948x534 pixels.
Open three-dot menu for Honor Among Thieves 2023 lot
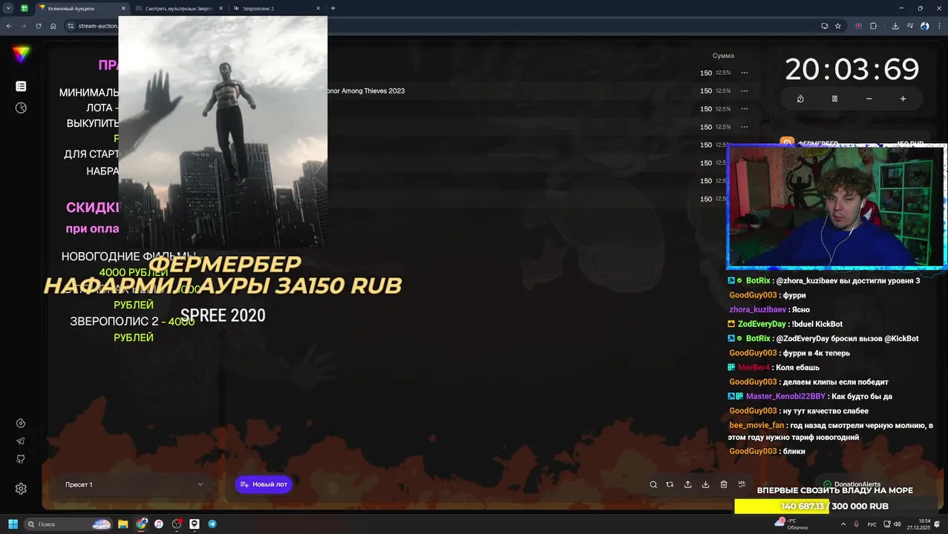[x=745, y=90]
